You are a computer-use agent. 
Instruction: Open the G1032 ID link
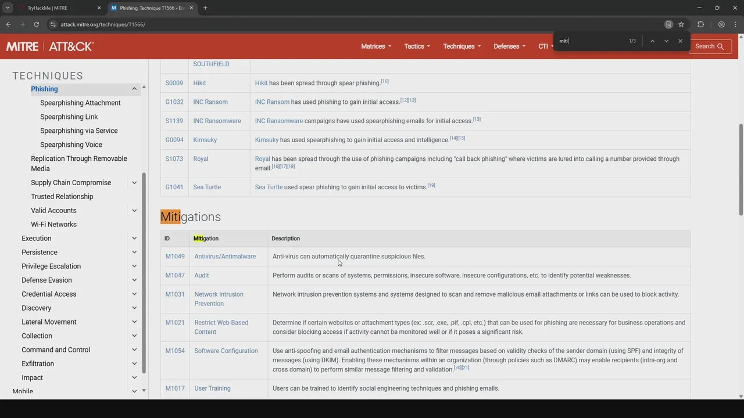(174, 102)
